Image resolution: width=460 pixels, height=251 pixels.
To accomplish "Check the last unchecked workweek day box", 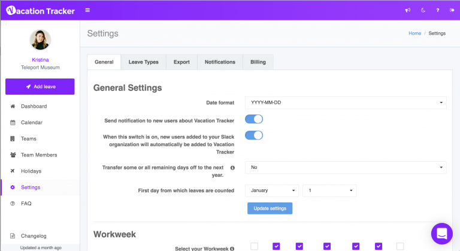I will (x=400, y=246).
